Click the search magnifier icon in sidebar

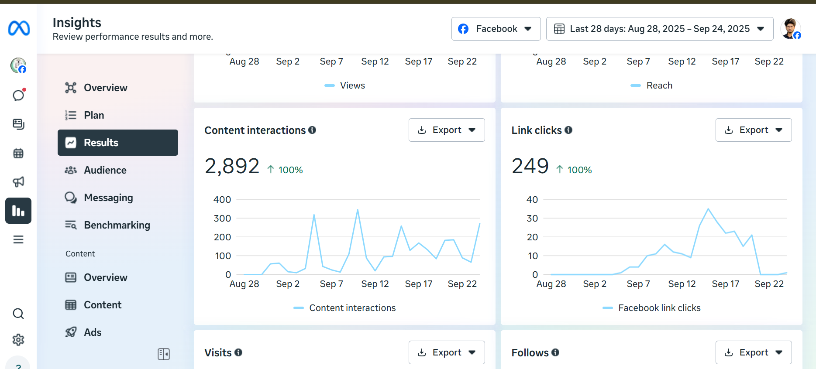click(x=18, y=314)
